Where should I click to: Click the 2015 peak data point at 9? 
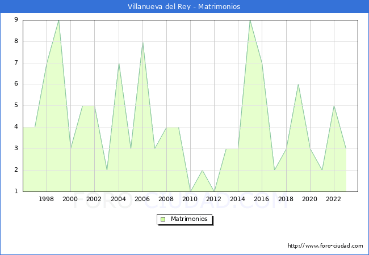(250, 20)
